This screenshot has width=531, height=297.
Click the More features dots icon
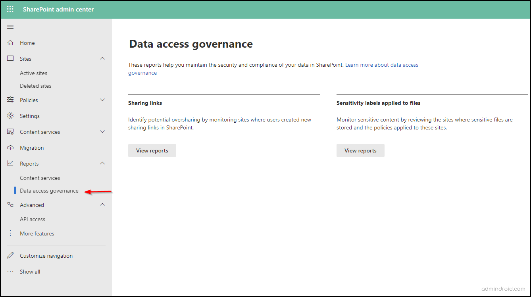[10, 233]
